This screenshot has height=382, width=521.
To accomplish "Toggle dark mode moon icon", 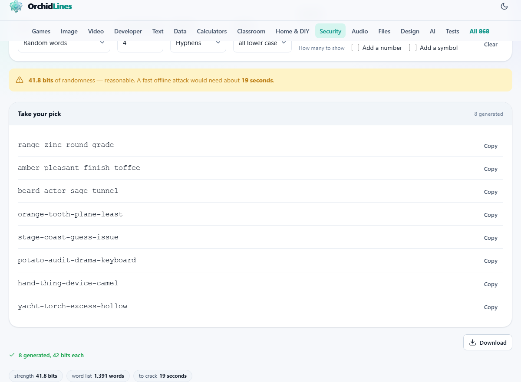I will click(x=504, y=6).
